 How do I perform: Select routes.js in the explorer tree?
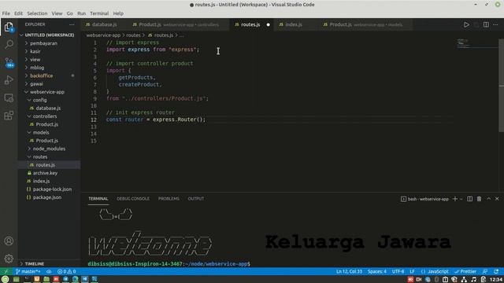(x=49, y=165)
